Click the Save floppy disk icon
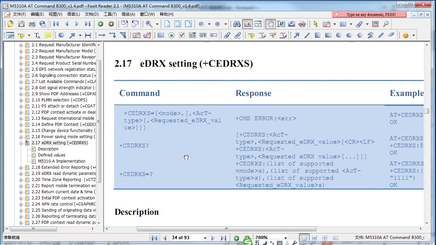Viewport: 436px width, 245px height. [21, 24]
